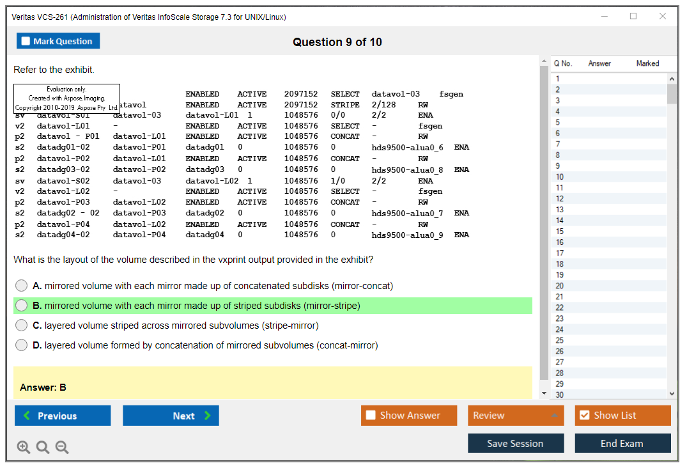Uncheck the Show List checkbox
This screenshot has height=470, width=687.
[584, 416]
